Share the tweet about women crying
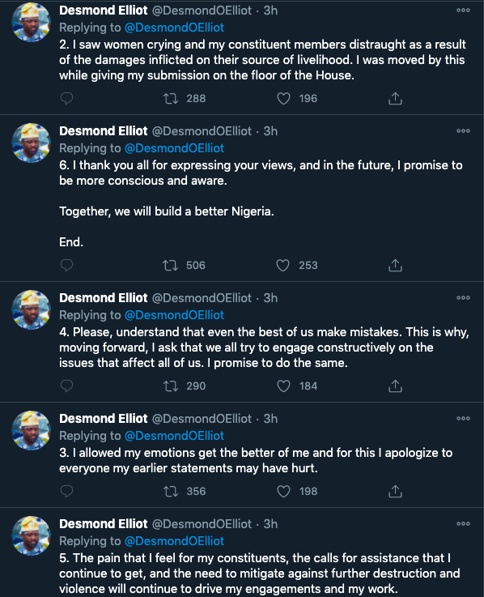Screen dimensions: 484x597 395,99
